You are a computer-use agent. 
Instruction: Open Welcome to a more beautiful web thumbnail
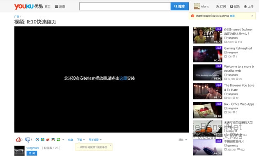click(x=208, y=72)
